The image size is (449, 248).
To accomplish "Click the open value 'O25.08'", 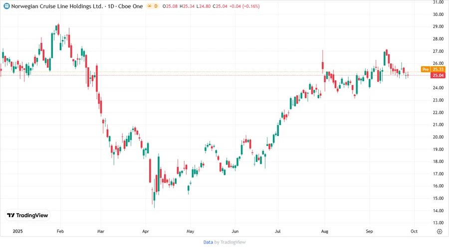I will tap(170, 6).
